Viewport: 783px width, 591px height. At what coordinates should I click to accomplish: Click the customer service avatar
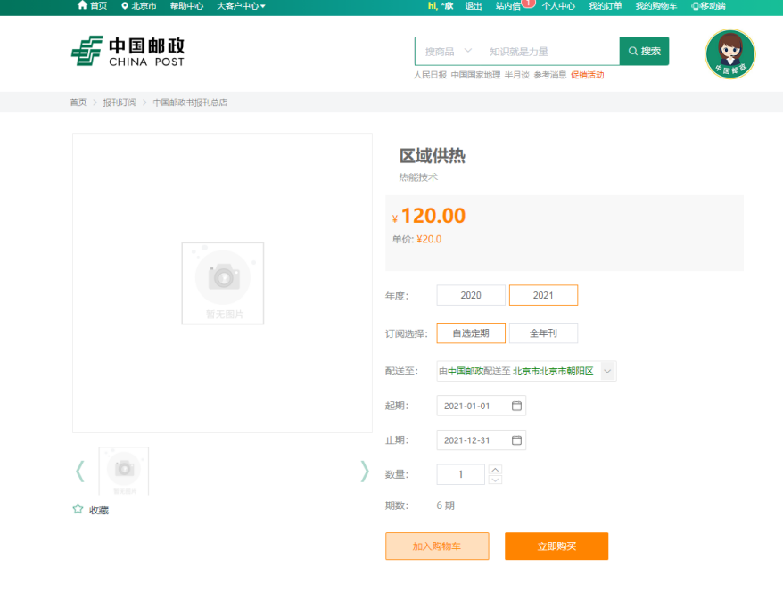[x=729, y=53]
